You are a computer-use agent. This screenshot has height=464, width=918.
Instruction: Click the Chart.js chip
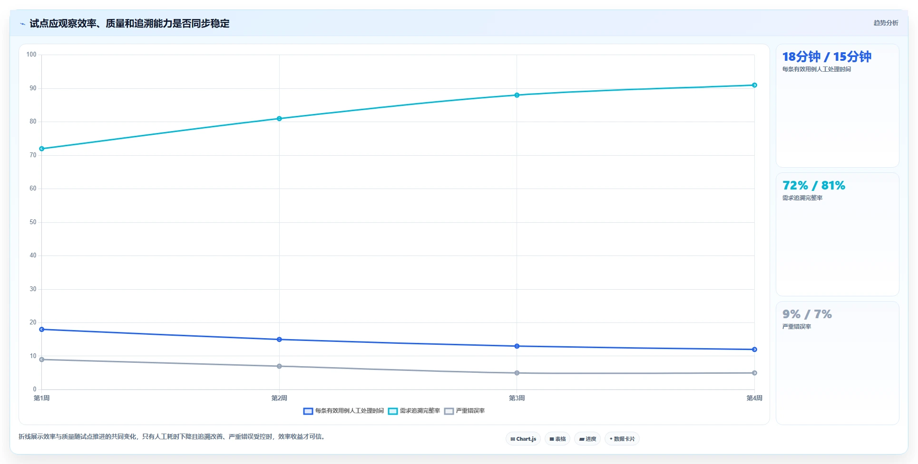(523, 439)
